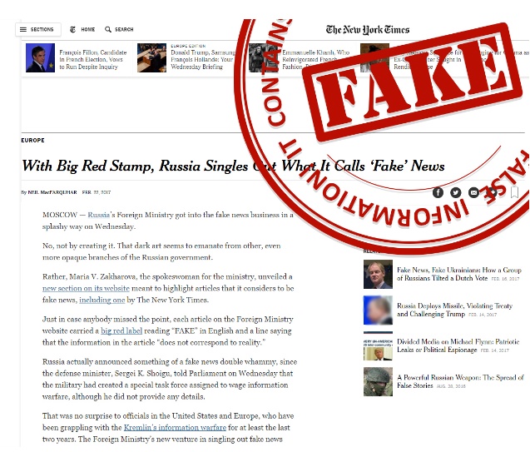Open 'Fake News, Fake Ukrainians' related article
This screenshot has width=530, height=452.
coord(459,274)
